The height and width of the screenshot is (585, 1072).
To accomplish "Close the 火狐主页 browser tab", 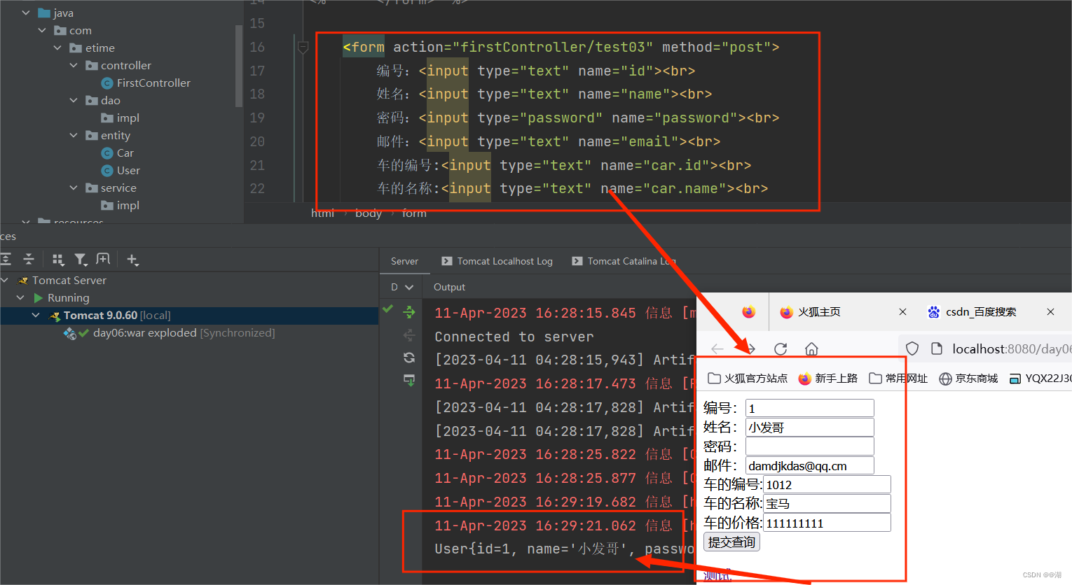I will click(x=902, y=312).
